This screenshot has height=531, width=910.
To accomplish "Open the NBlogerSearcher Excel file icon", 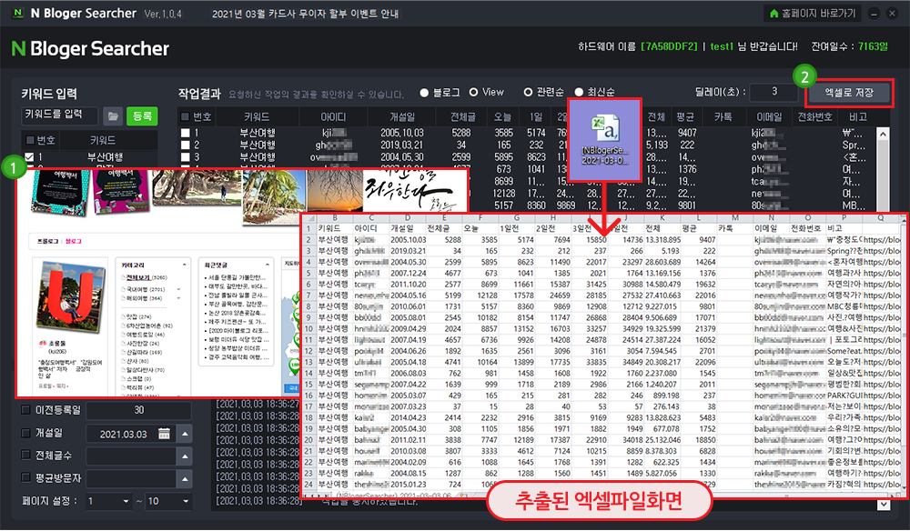I will [x=605, y=140].
